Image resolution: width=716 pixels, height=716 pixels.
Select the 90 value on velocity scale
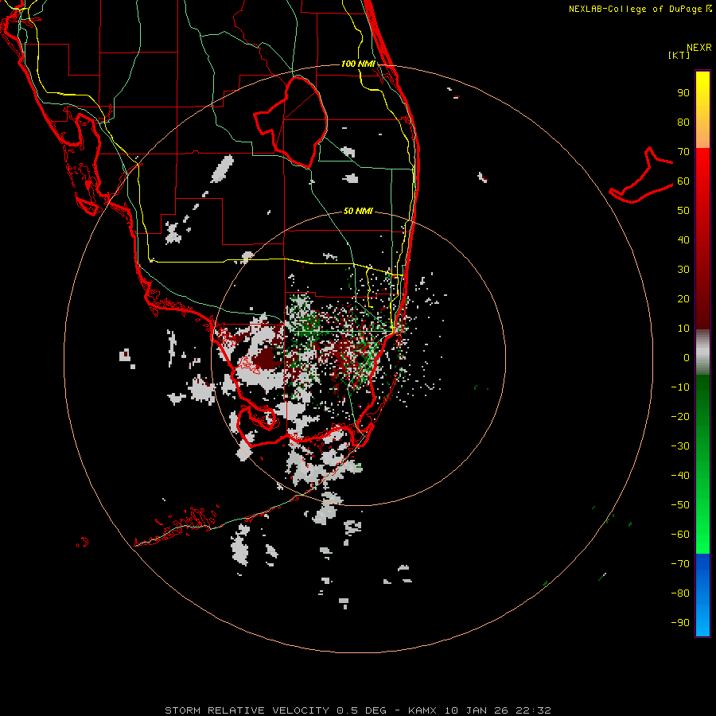coord(683,93)
